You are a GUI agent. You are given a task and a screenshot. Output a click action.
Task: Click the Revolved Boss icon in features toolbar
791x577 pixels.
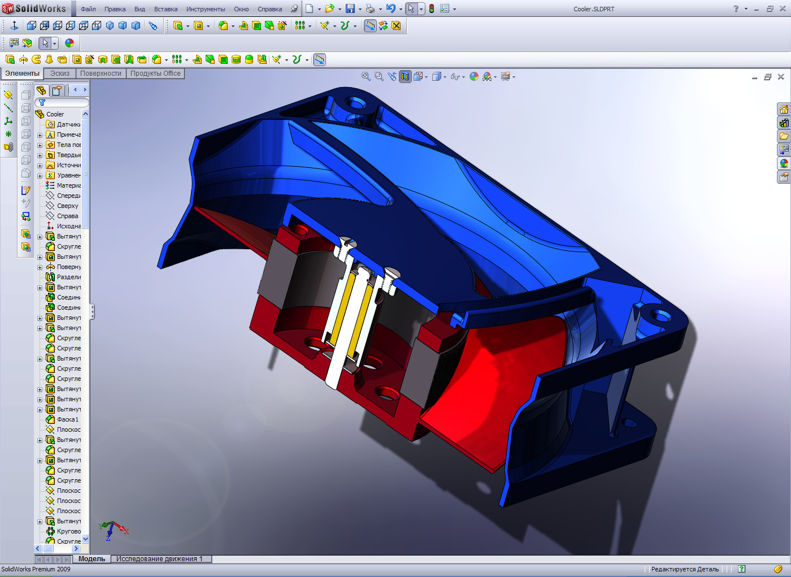(x=23, y=59)
